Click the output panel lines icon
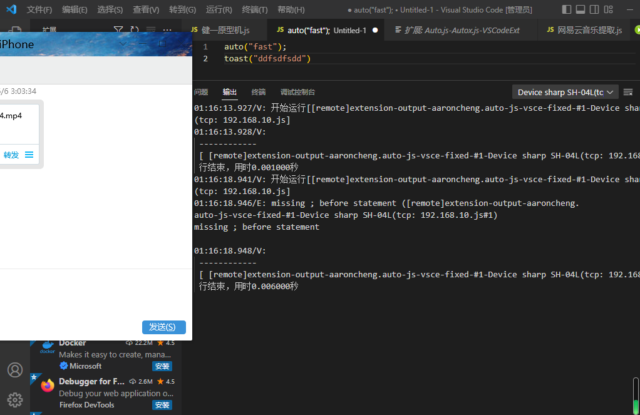This screenshot has height=415, width=640. 627,92
